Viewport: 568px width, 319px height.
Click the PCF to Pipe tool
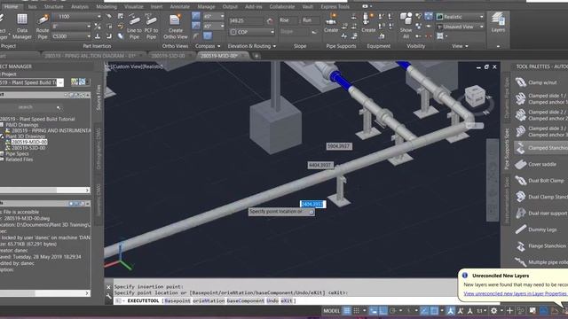(x=151, y=26)
